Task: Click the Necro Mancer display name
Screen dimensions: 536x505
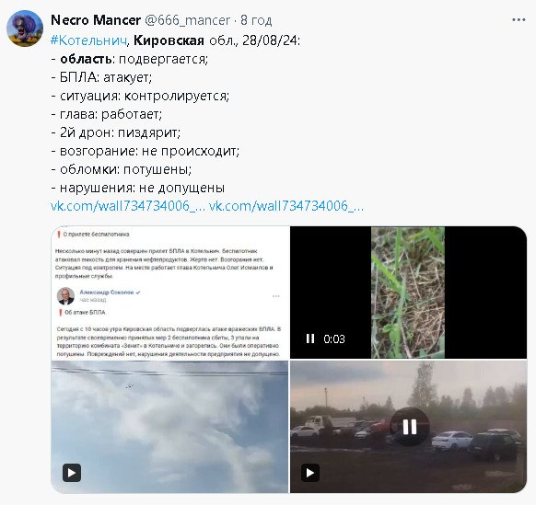Action: (96, 20)
